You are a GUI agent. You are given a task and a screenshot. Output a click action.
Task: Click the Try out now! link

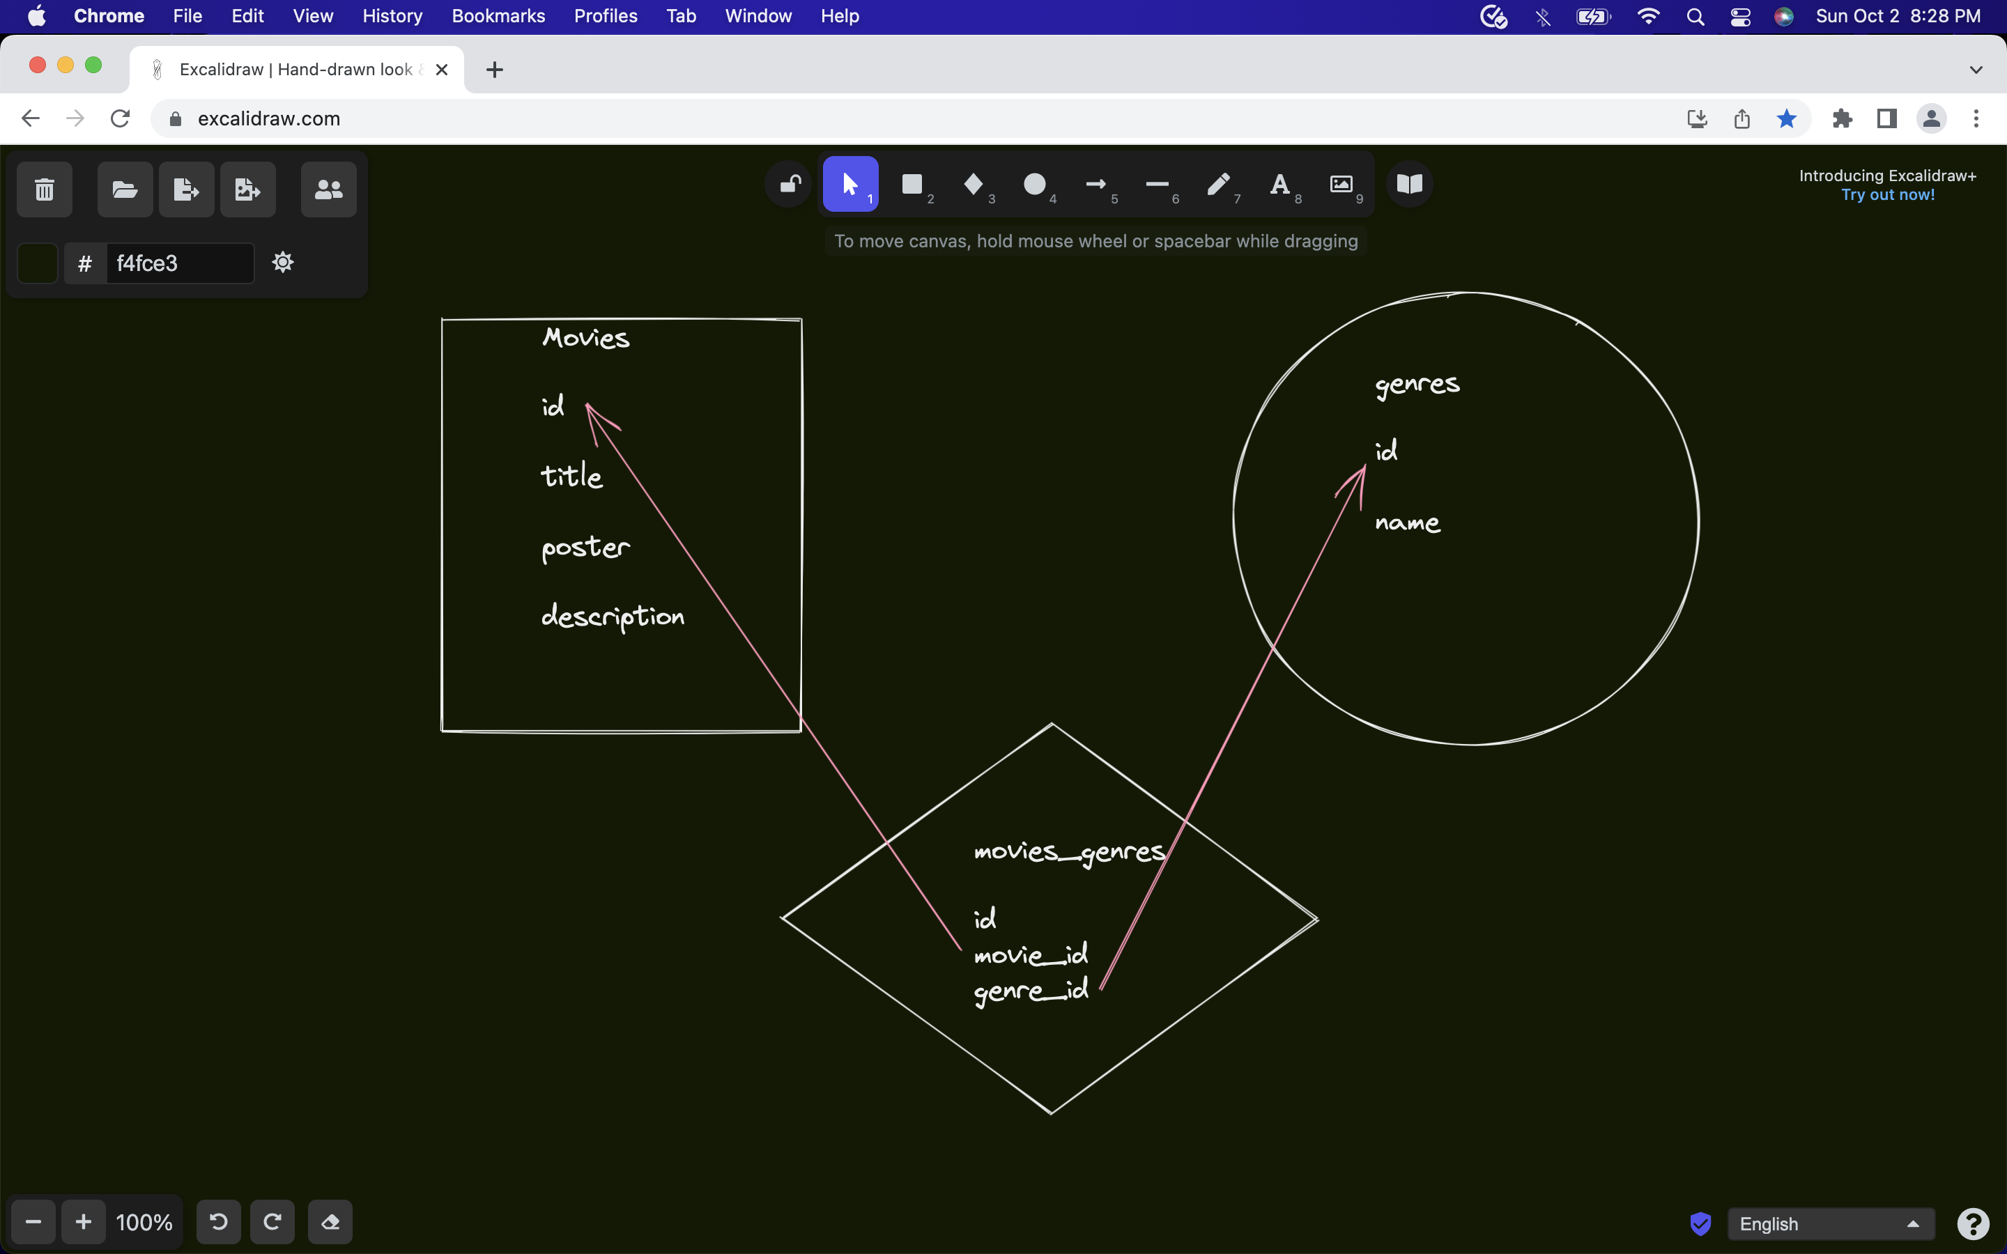click(1888, 195)
